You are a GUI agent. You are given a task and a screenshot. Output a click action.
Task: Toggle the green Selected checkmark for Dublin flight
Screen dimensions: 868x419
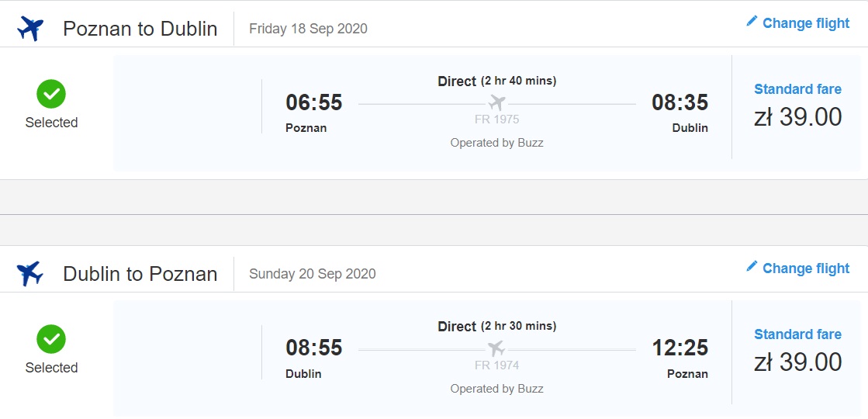(51, 339)
